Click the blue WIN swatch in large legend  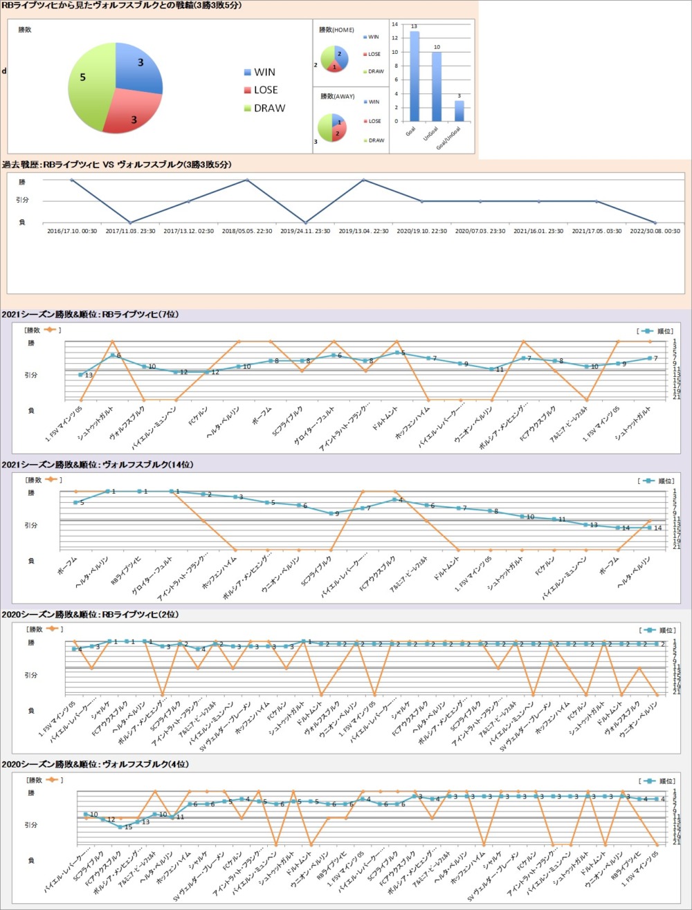(x=248, y=73)
